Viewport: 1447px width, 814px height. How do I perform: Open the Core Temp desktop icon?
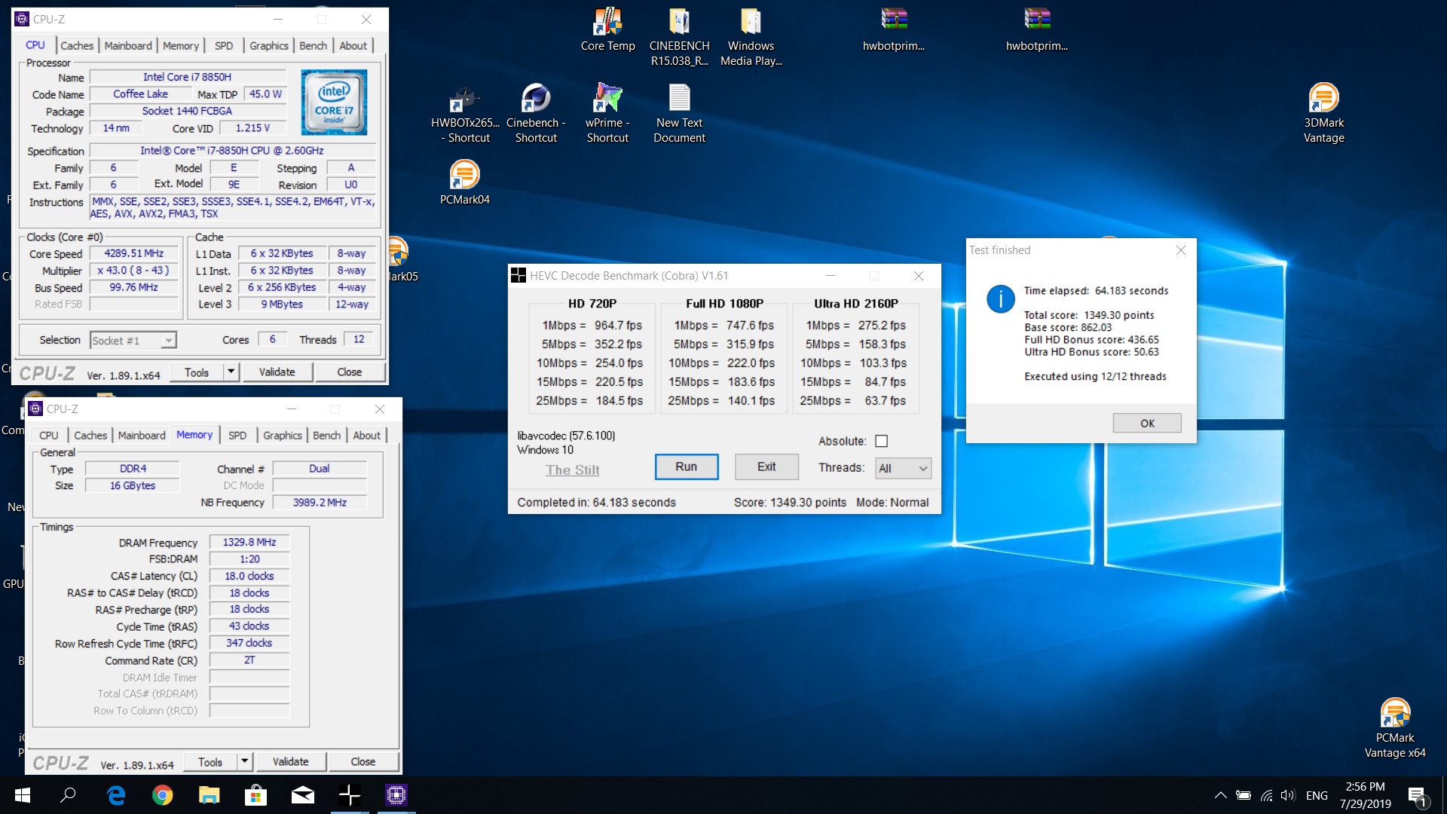click(x=607, y=30)
